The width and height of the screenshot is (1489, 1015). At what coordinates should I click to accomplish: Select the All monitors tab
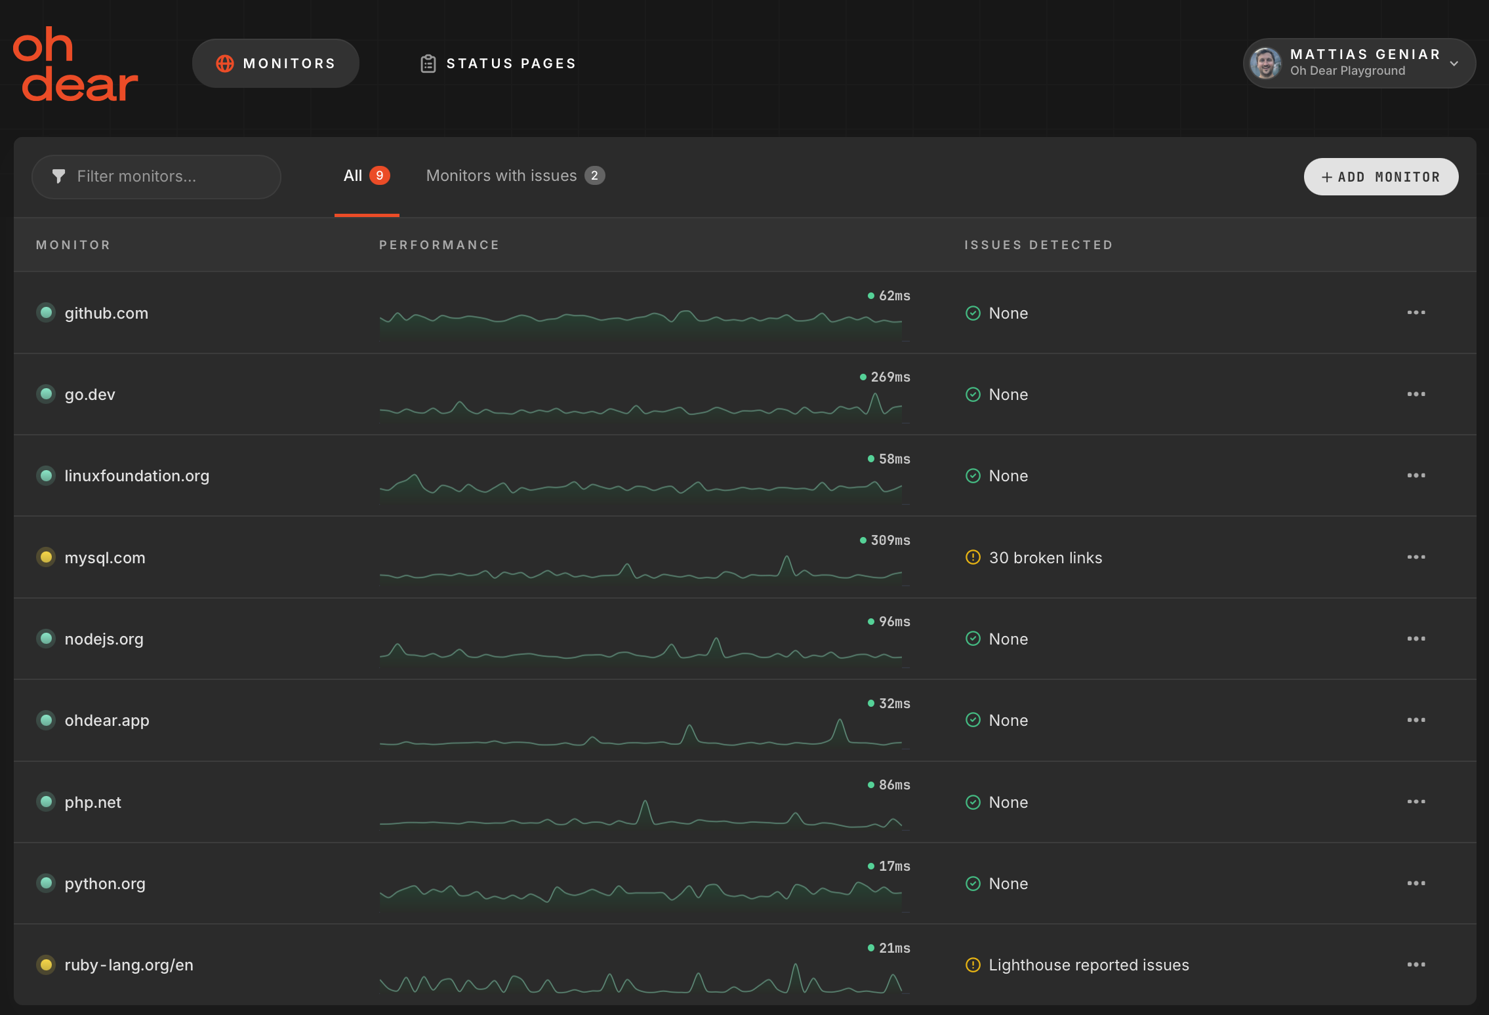tap(367, 176)
